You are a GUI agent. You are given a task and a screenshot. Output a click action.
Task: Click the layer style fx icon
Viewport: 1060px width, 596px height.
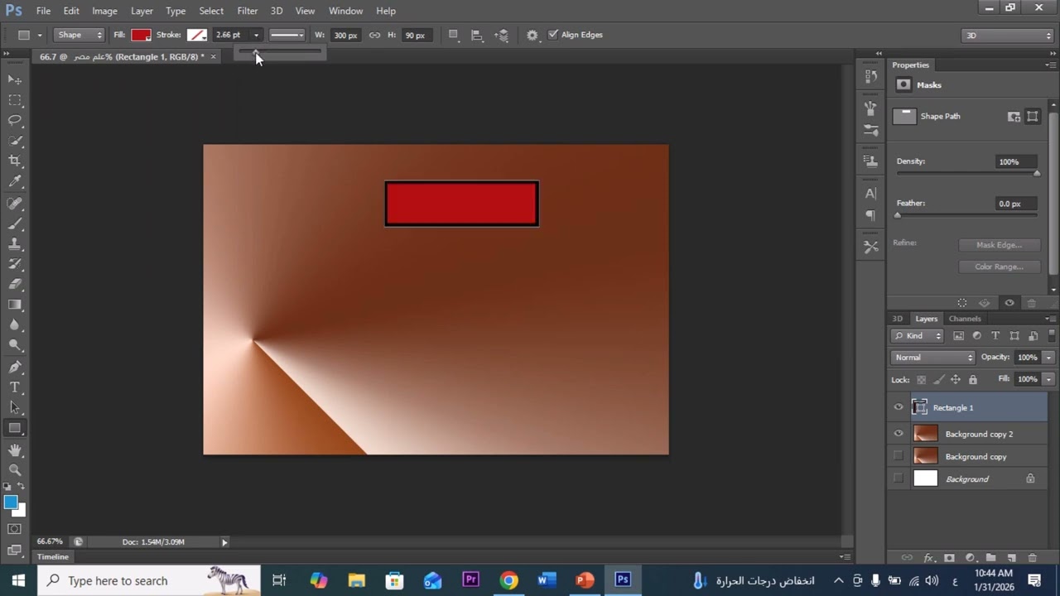pyautogui.click(x=928, y=558)
